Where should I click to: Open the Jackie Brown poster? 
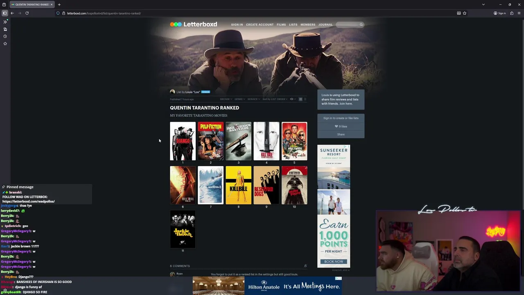(x=183, y=229)
